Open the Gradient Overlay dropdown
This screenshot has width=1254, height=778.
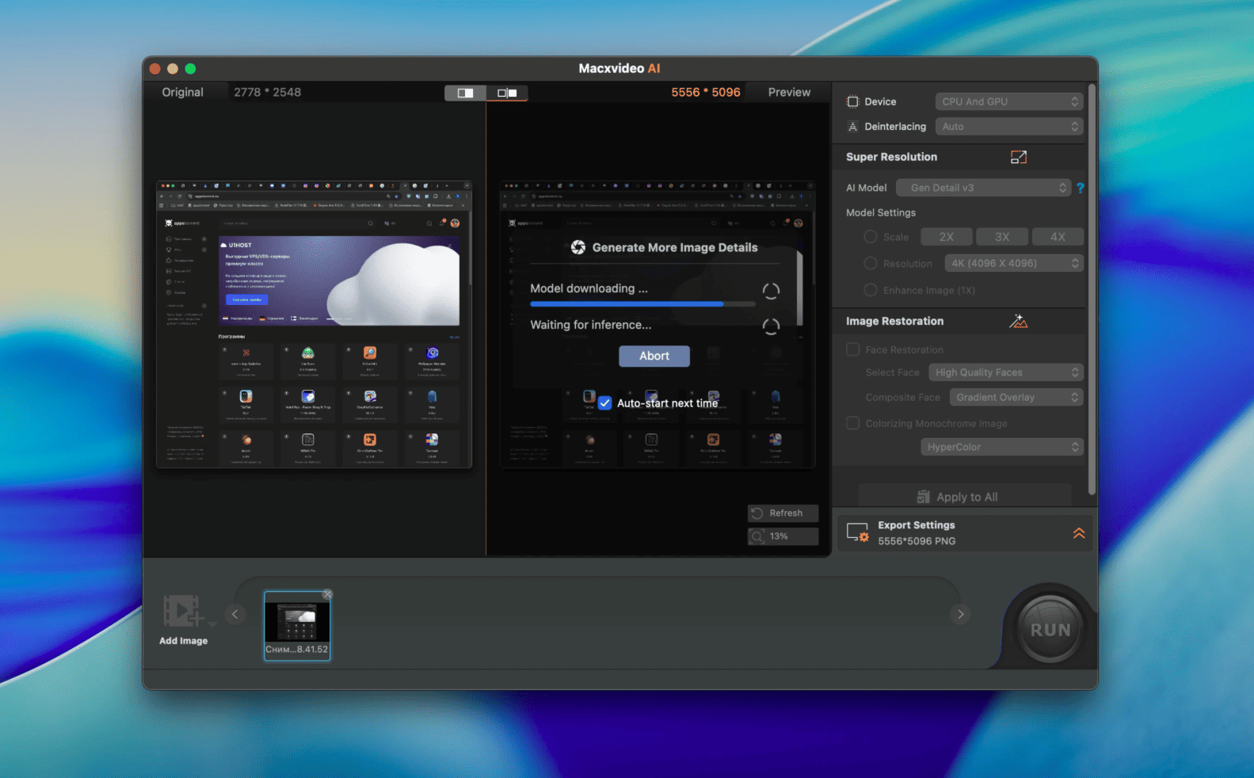(x=1016, y=397)
